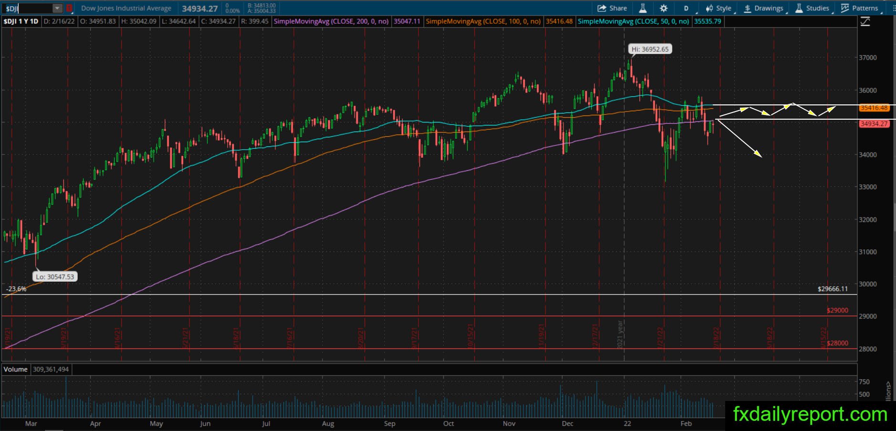The image size is (896, 431).
Task: Click the 500 volume axis label
Action: pos(864,394)
